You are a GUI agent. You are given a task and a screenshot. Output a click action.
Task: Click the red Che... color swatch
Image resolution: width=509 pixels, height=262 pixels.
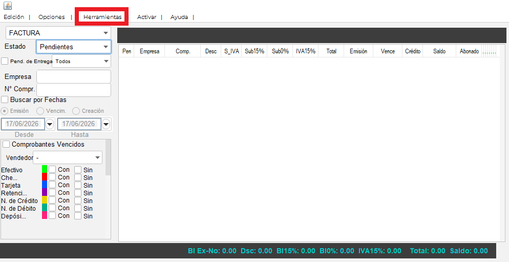click(45, 177)
